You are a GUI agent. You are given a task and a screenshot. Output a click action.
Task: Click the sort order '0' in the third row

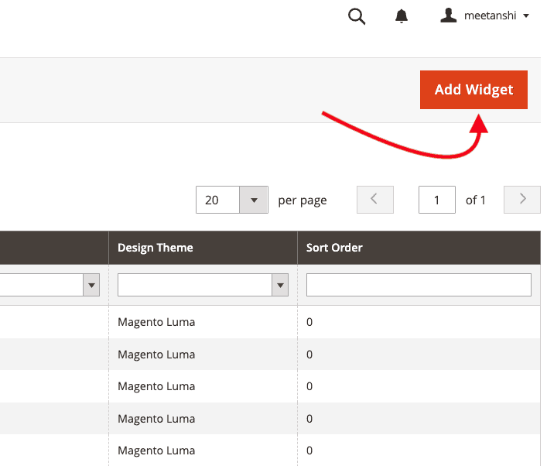point(309,386)
